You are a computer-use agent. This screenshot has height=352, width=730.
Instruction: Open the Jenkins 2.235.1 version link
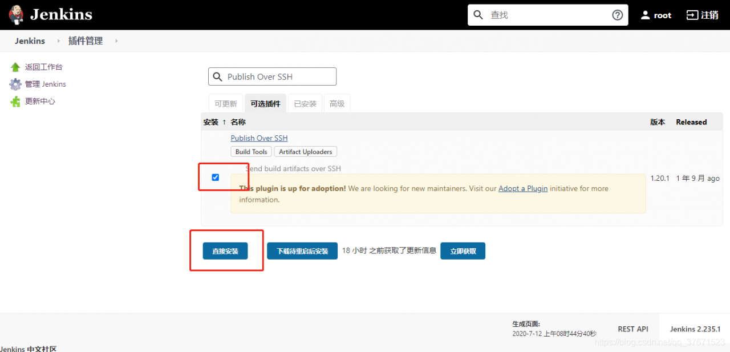click(695, 329)
